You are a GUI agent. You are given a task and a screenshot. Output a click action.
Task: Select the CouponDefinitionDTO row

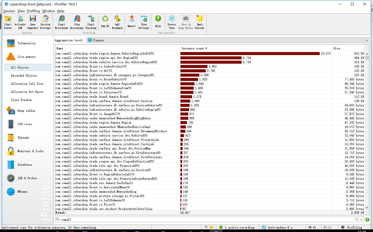point(210,161)
